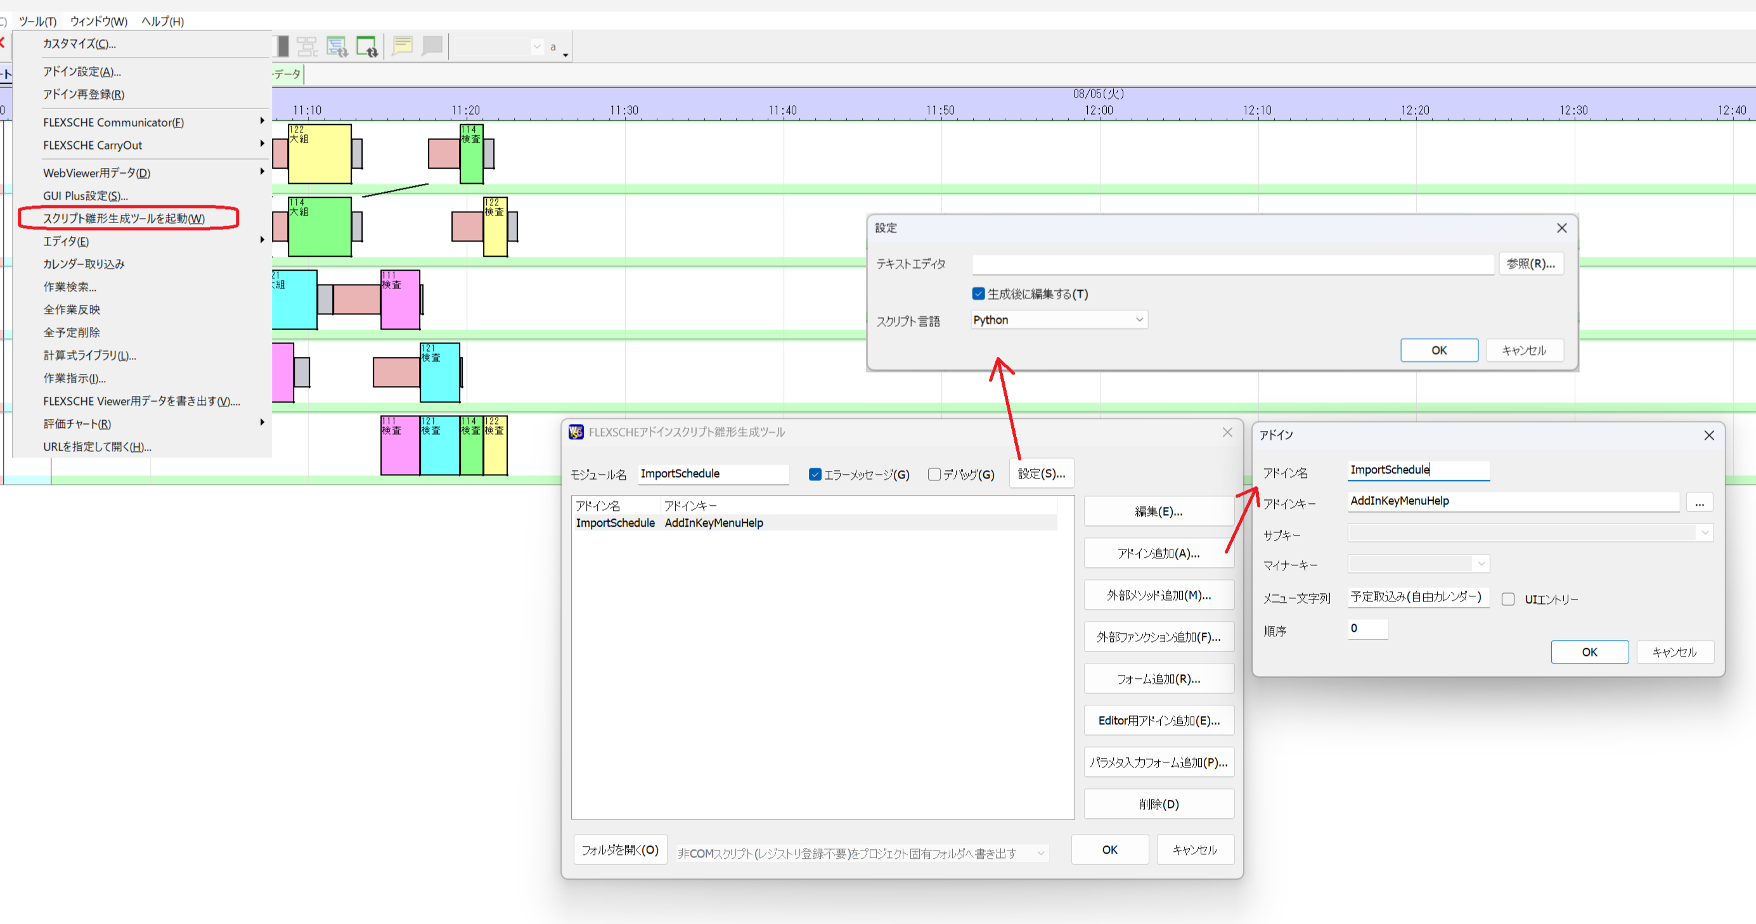Click キャンセル in the アドイン dialog

(1674, 652)
